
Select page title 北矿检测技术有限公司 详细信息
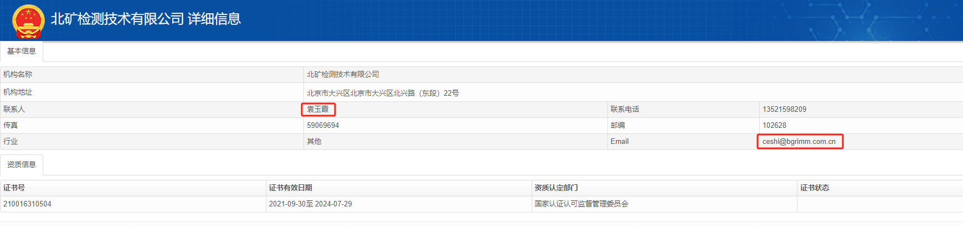(146, 19)
